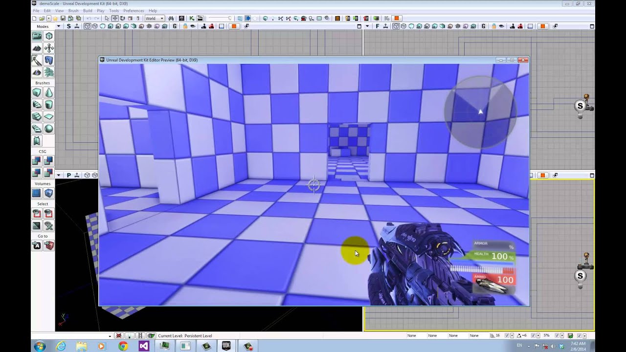Switch to Geometry mode
Screen dimensions: 626x352
49,36
